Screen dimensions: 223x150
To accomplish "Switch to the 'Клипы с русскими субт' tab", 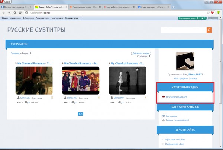I will (x=17, y=7).
